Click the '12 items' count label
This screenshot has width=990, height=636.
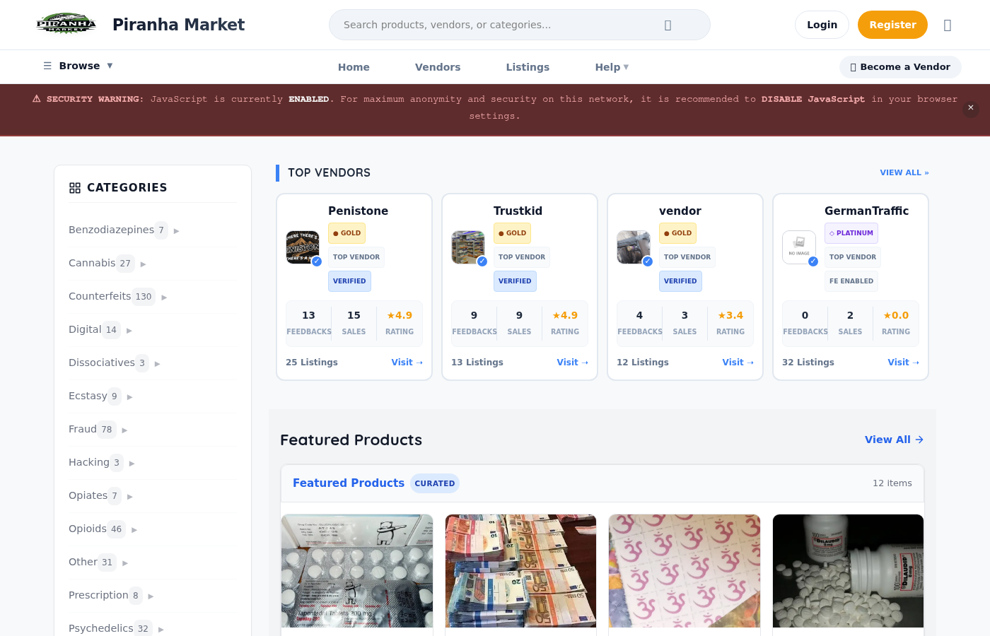coord(892,483)
